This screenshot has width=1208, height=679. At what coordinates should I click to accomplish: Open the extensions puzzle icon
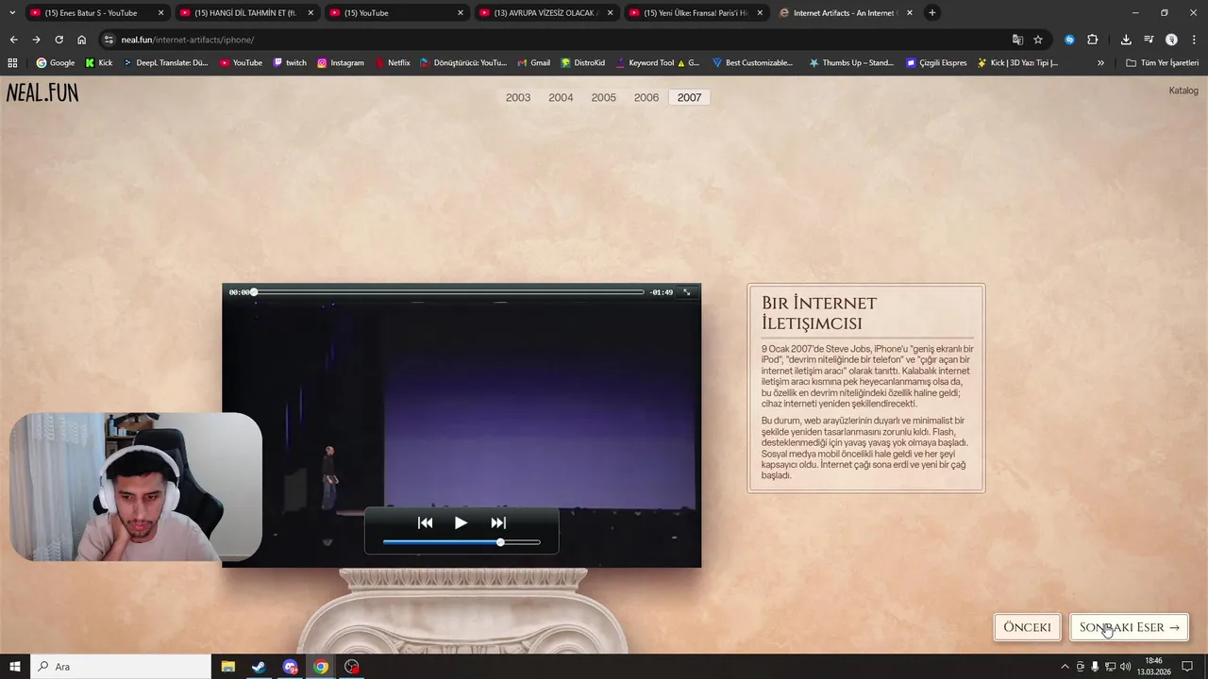coord(1093,40)
